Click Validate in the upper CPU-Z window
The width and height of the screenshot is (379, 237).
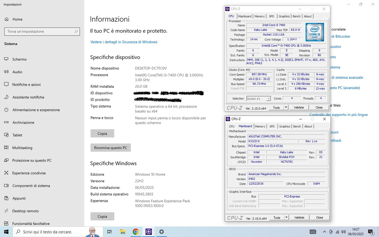click(x=299, y=108)
